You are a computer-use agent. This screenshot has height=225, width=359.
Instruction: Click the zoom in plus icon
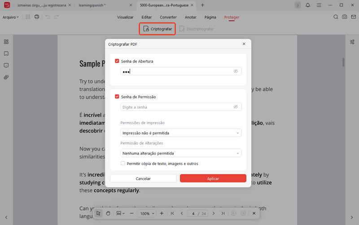(x=162, y=213)
